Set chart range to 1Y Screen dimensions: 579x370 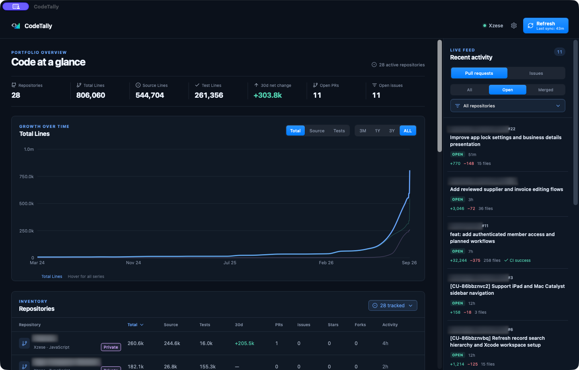coord(378,131)
